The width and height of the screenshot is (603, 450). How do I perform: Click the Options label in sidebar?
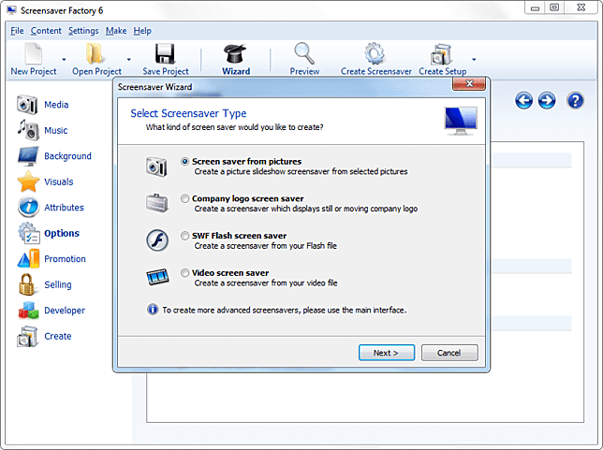pyautogui.click(x=62, y=233)
